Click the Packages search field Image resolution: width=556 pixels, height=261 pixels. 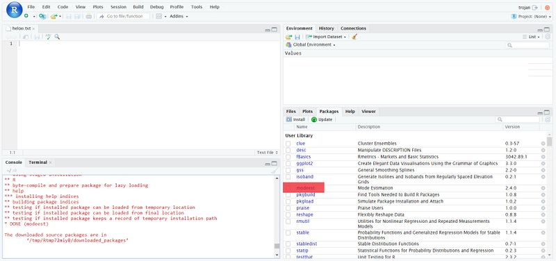(518, 119)
